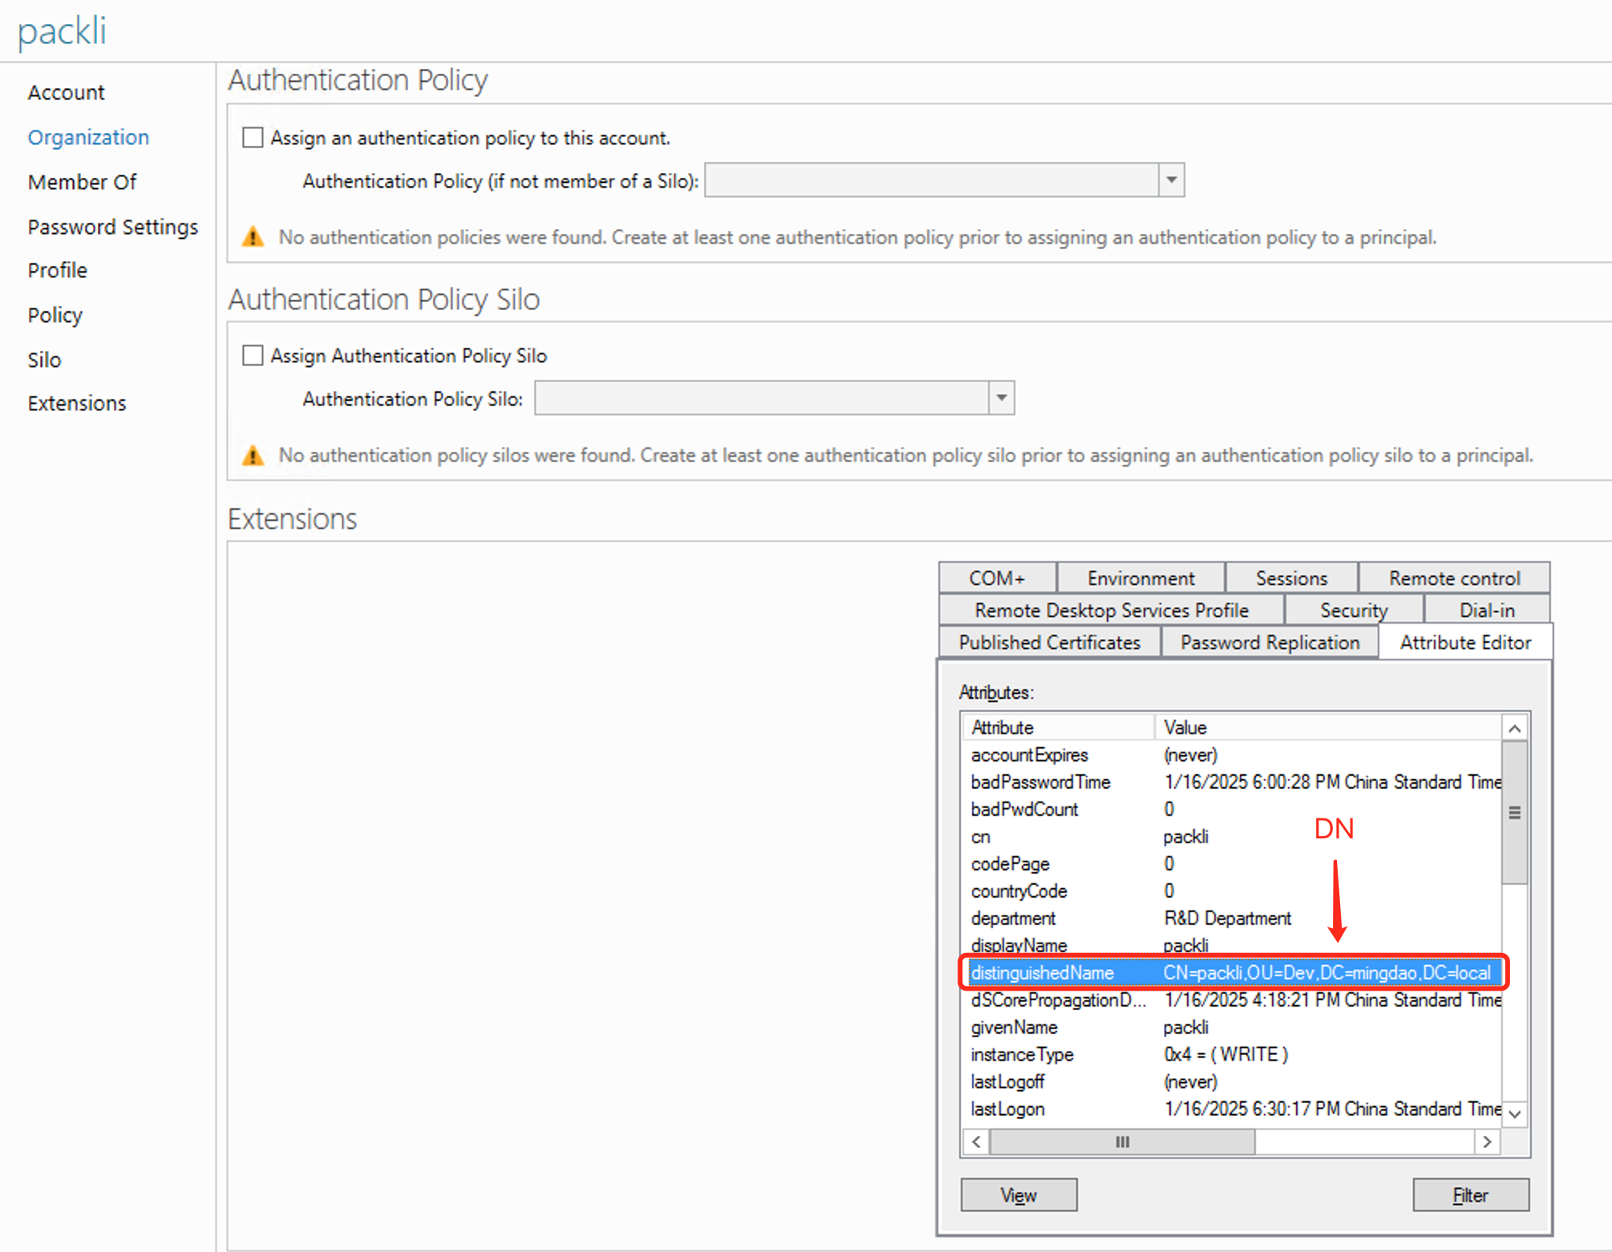The width and height of the screenshot is (1612, 1252).
Task: Select the badPasswordTime attribute row
Action: click(x=1233, y=782)
